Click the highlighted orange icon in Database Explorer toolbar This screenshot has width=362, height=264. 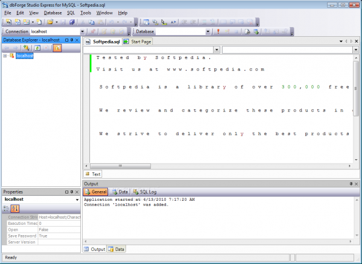point(57,48)
